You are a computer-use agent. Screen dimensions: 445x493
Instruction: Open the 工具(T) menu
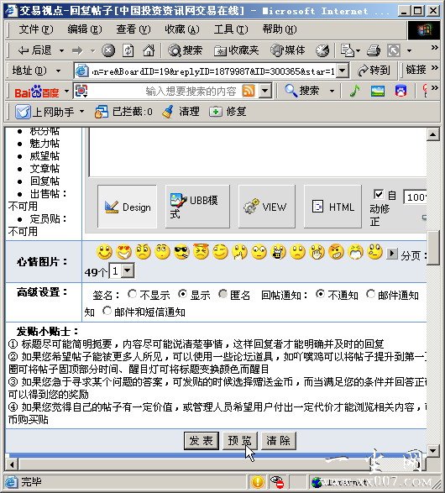231,29
